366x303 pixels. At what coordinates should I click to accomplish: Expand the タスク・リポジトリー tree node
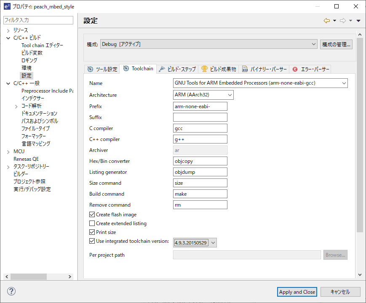tap(8, 167)
